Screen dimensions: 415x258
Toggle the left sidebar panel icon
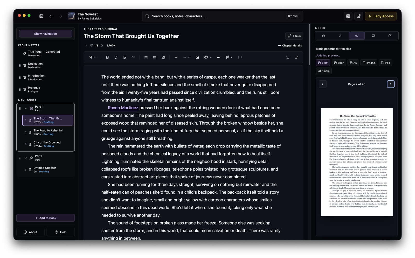[x=41, y=16]
